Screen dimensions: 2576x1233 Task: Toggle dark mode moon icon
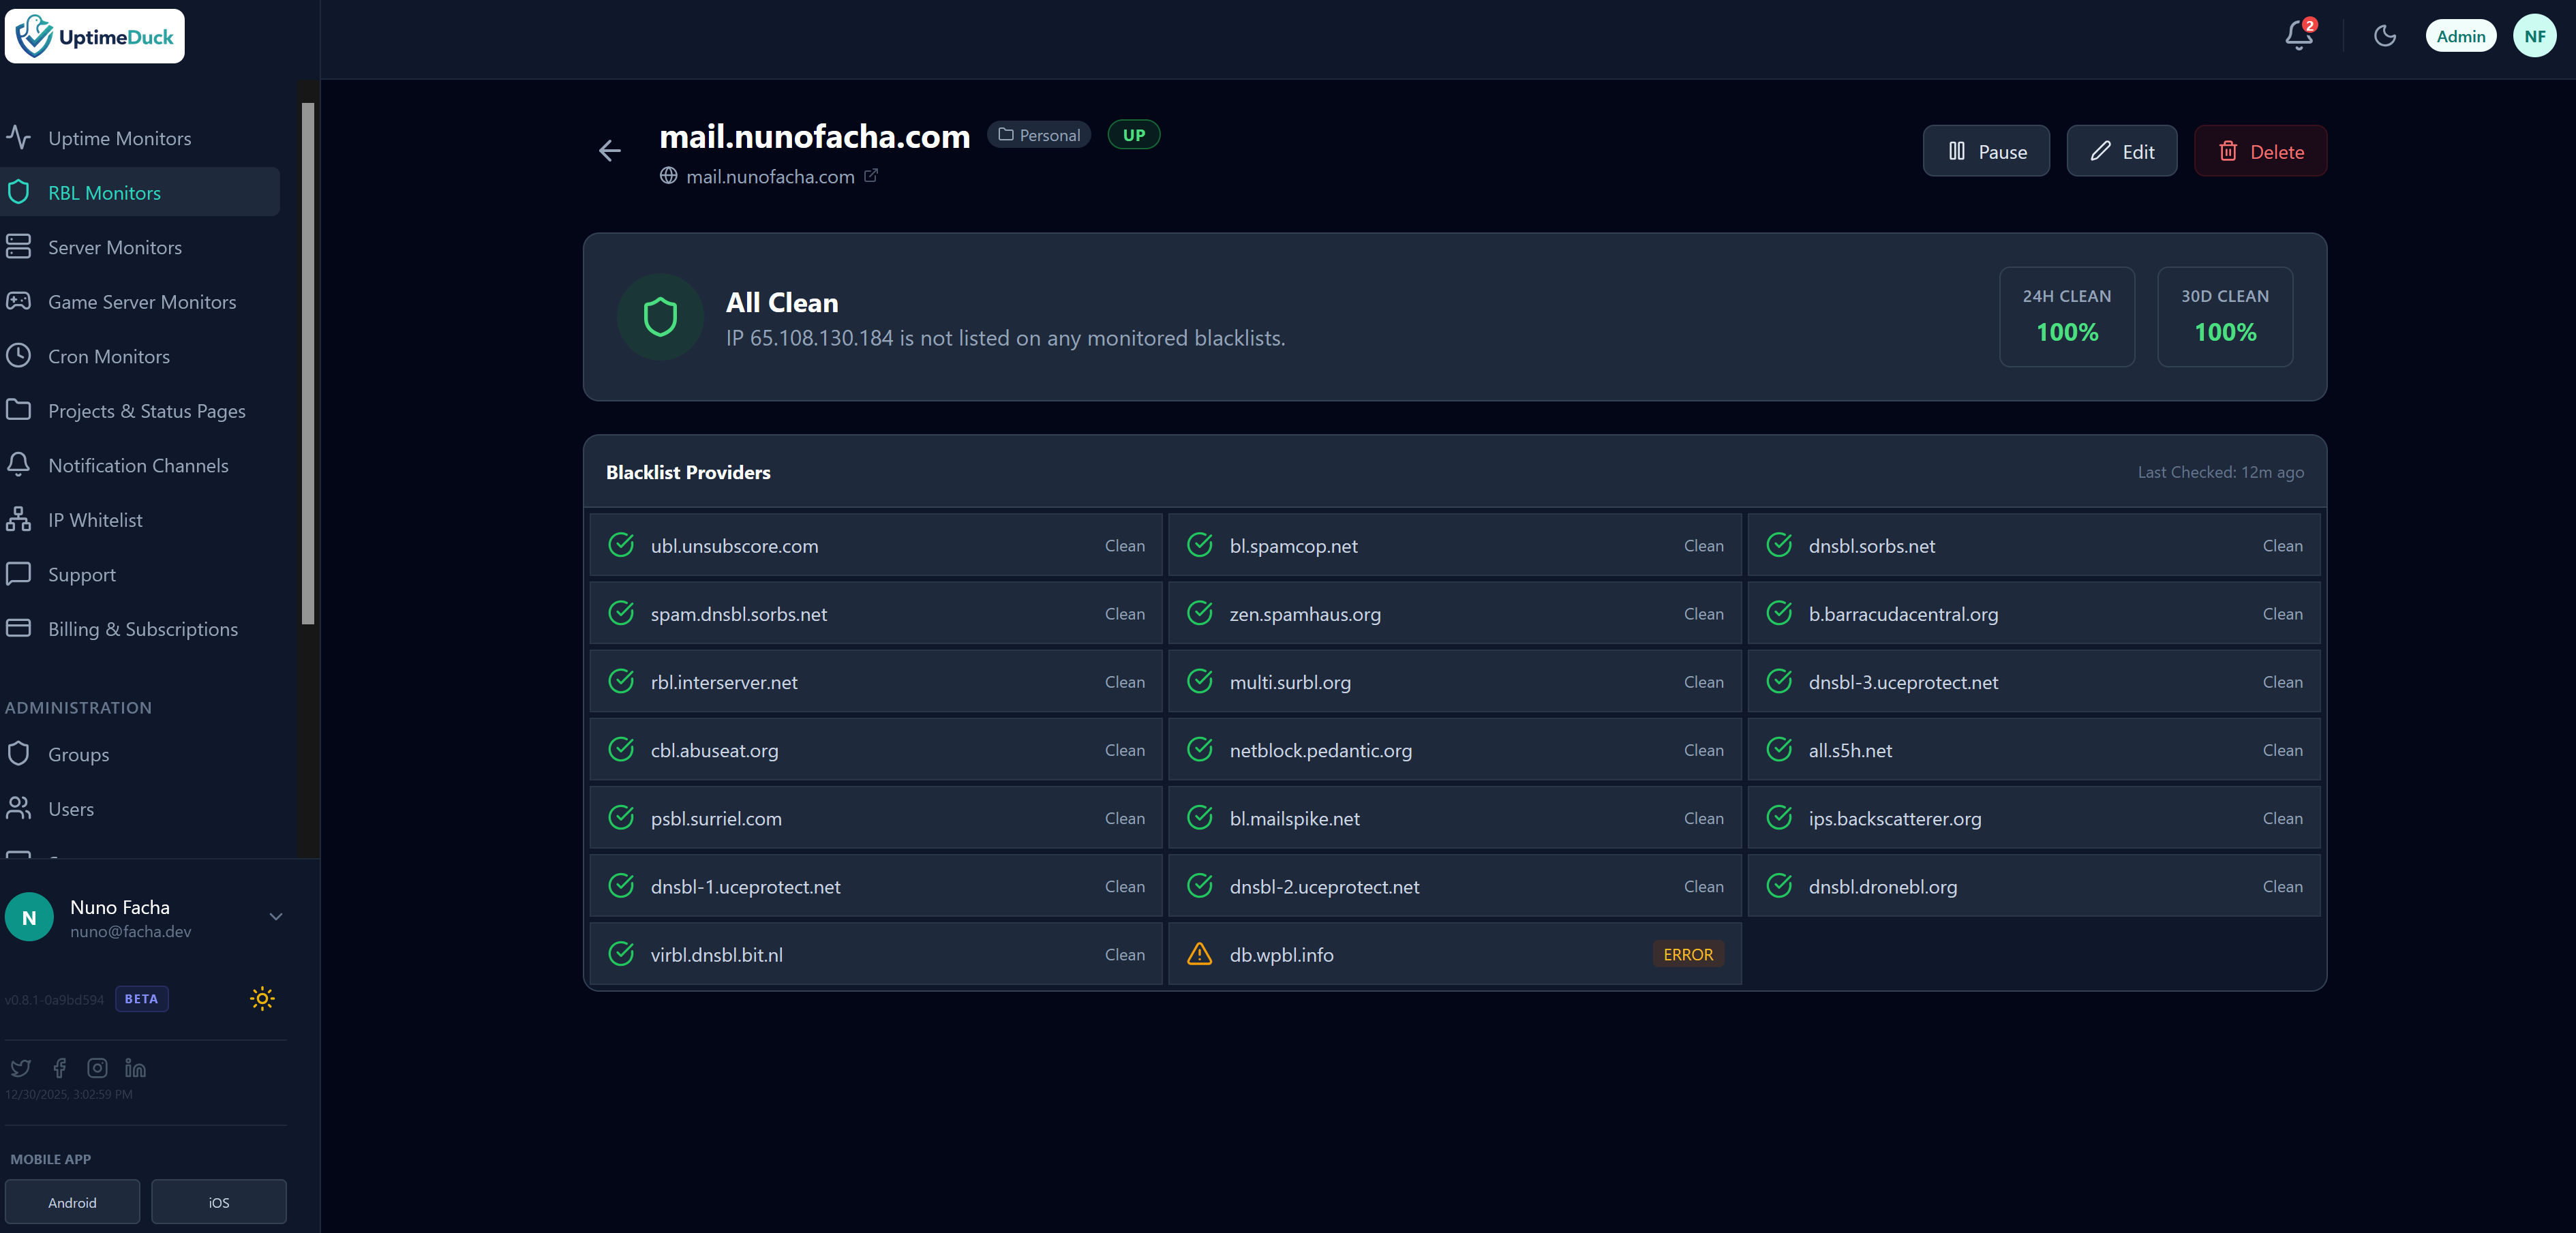[2385, 37]
